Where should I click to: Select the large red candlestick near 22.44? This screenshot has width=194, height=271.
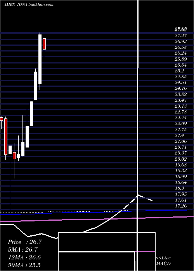point(6,137)
